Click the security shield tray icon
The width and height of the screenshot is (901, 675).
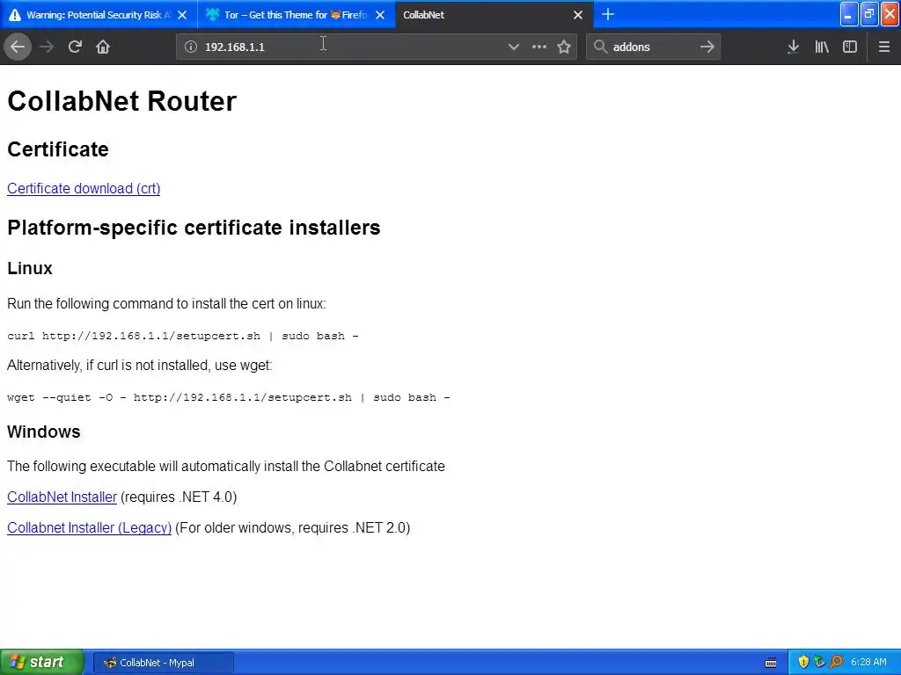coord(803,662)
